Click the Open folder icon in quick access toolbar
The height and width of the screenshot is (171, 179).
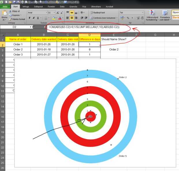click(10, 2)
